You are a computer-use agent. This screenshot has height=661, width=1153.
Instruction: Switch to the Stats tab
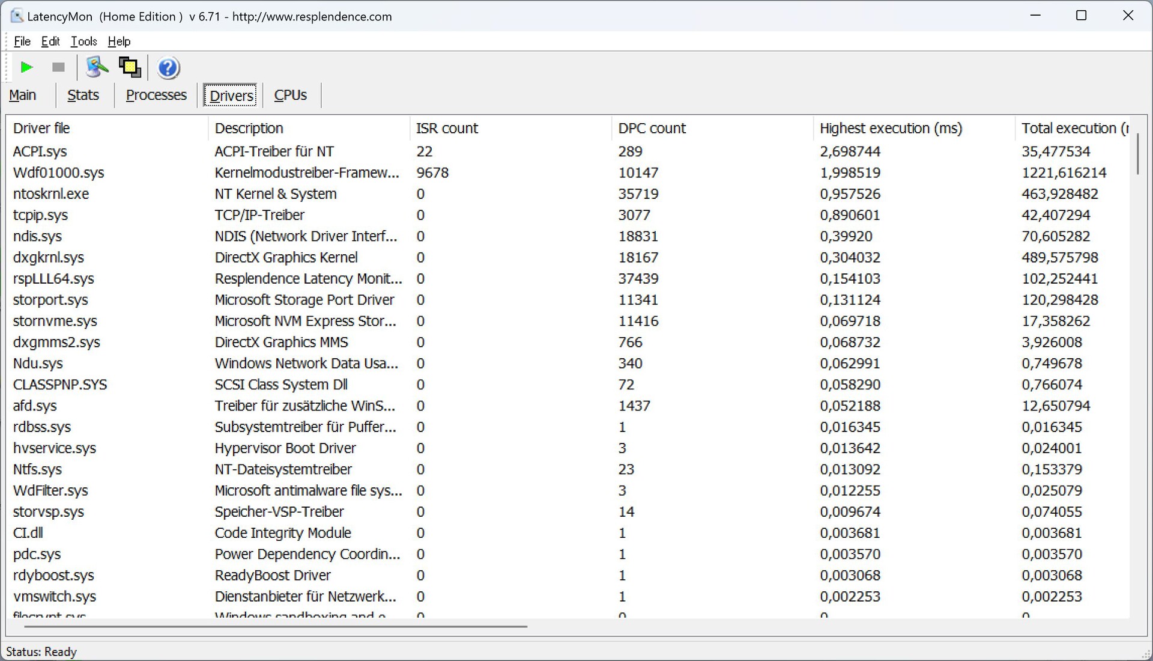83,96
